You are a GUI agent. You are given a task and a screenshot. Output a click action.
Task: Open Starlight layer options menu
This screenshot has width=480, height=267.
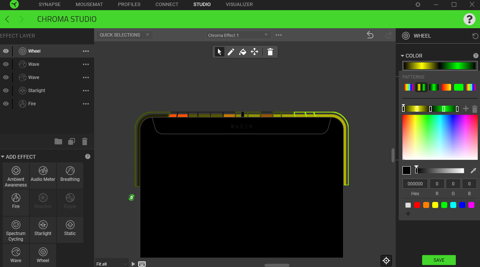[86, 91]
